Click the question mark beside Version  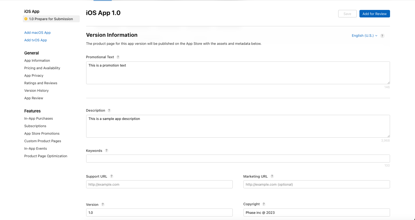click(103, 204)
